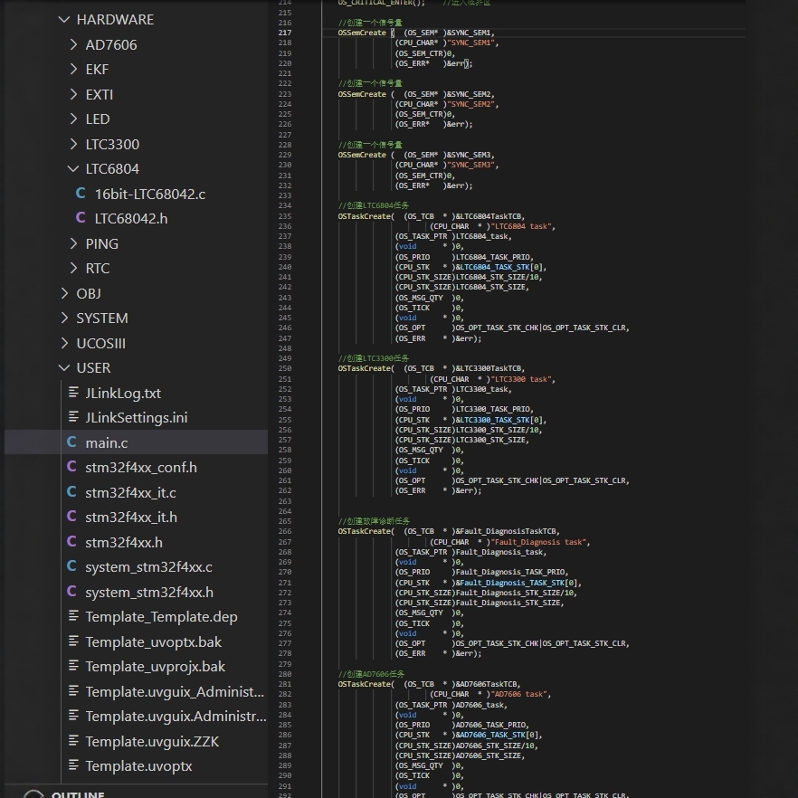Collapse the USER folder

coord(63,368)
